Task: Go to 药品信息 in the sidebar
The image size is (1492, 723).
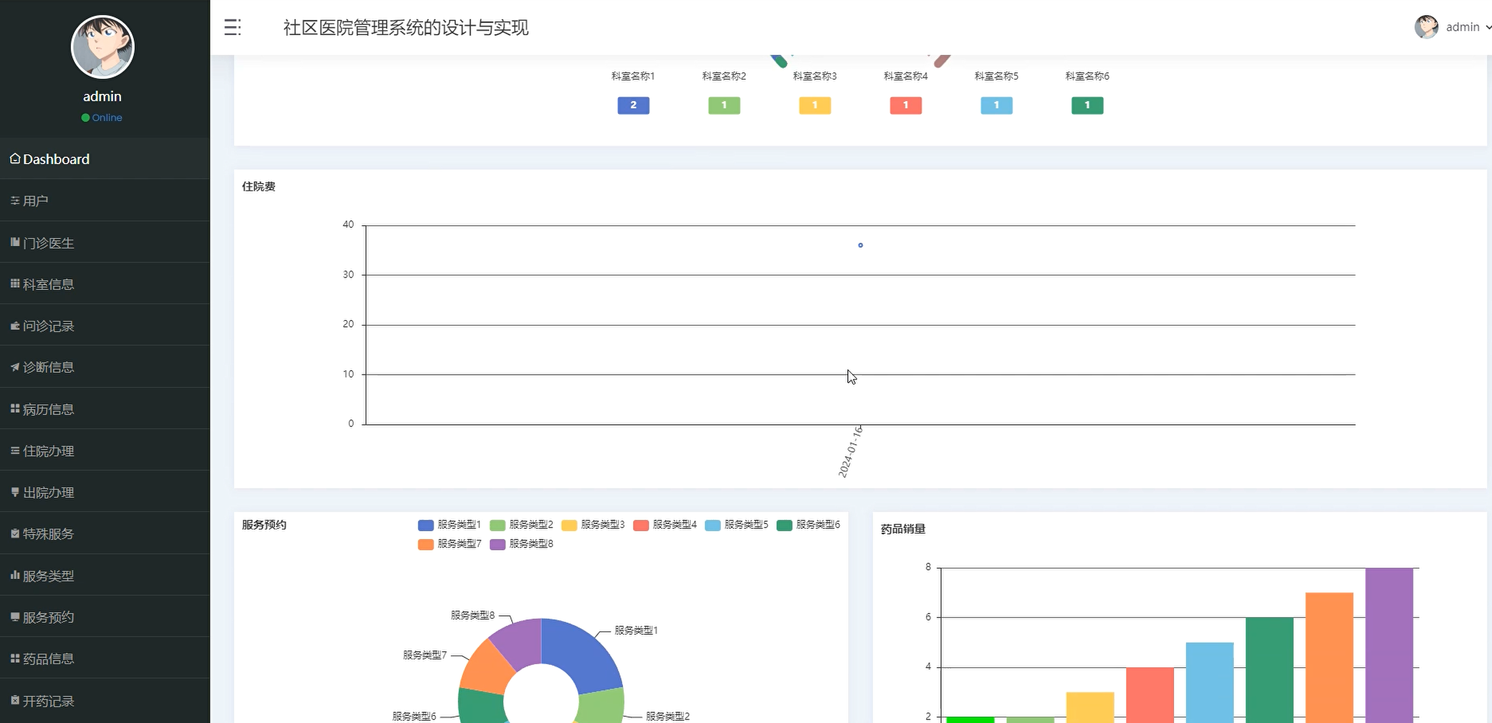Action: [105, 658]
